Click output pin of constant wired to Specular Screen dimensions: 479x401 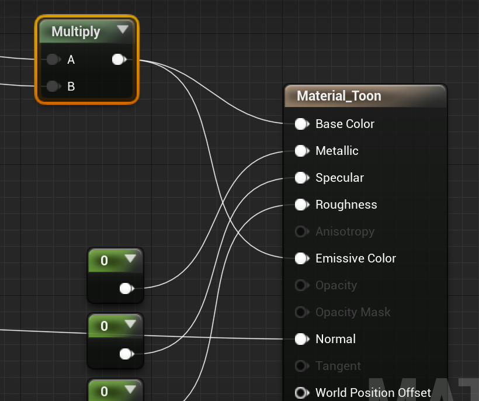127,354
